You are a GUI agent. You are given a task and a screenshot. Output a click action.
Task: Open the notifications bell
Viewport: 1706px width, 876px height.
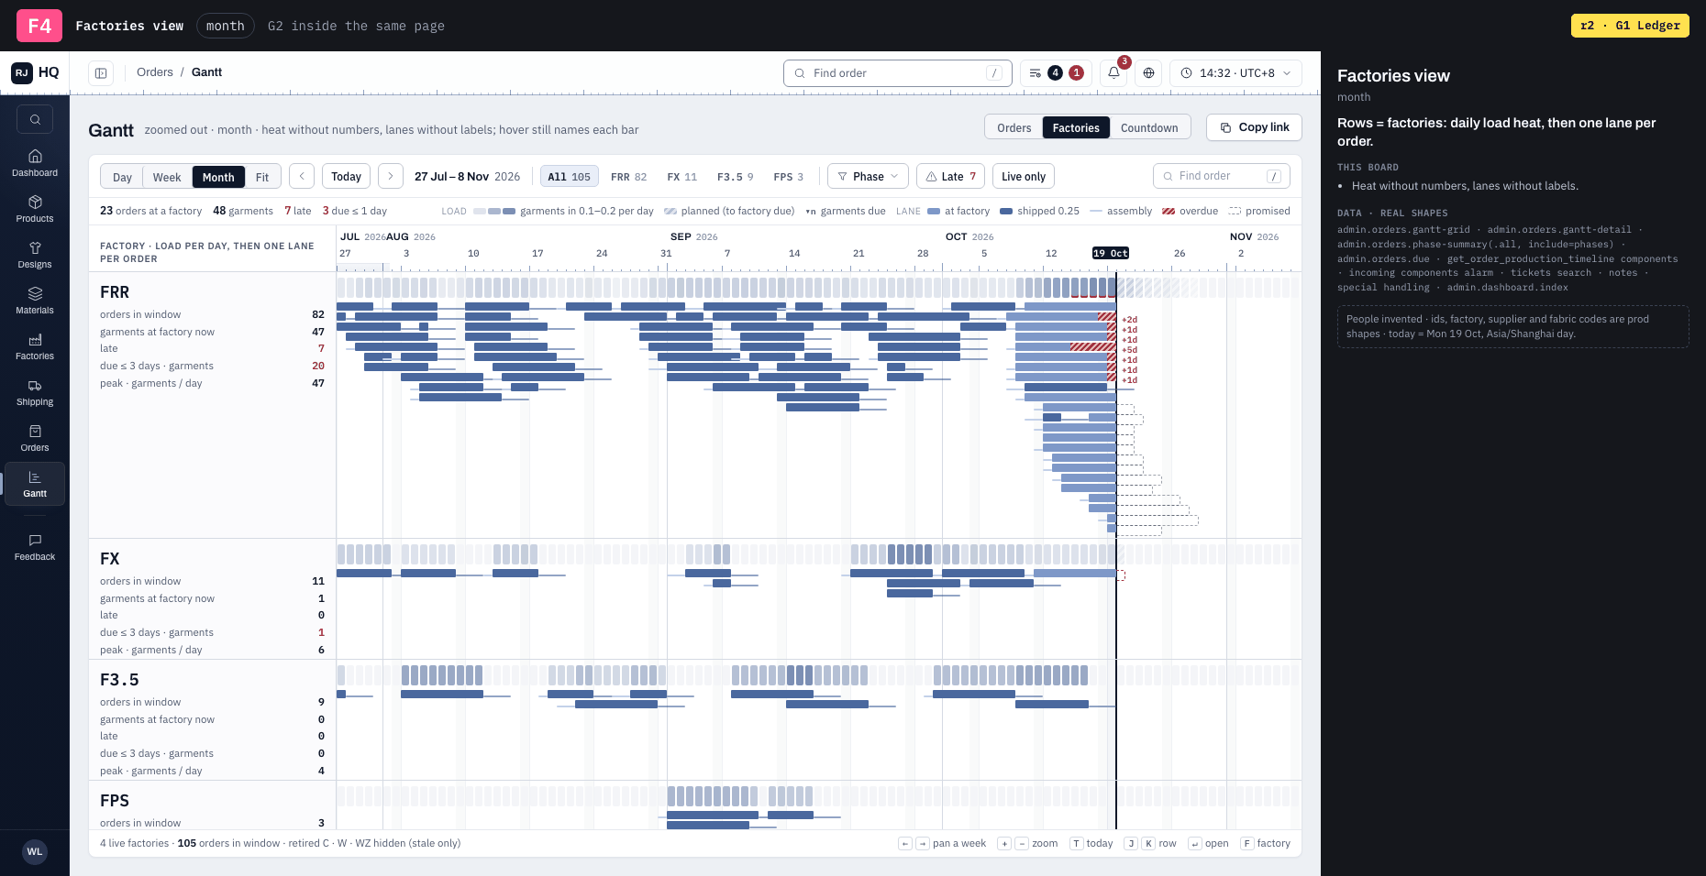(x=1113, y=73)
